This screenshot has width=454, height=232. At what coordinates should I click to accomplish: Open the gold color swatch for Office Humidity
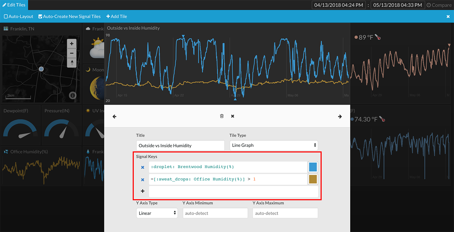pyautogui.click(x=313, y=179)
